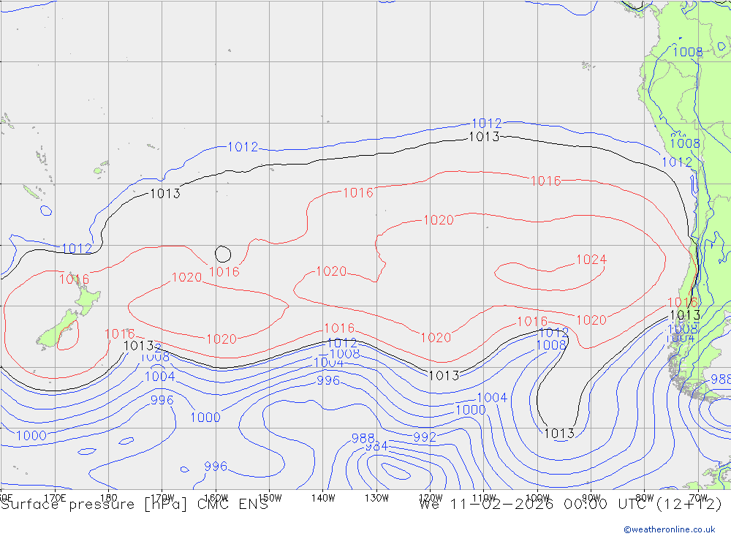Screen dimensions: 731x536
Task: Open the weatheronline.co.uk copyright link
Action: click(x=670, y=529)
